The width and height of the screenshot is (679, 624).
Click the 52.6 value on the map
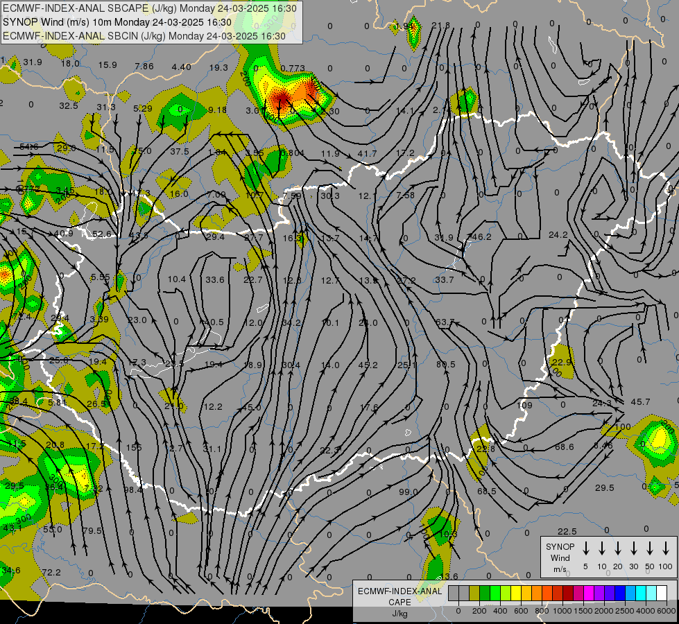(102, 234)
